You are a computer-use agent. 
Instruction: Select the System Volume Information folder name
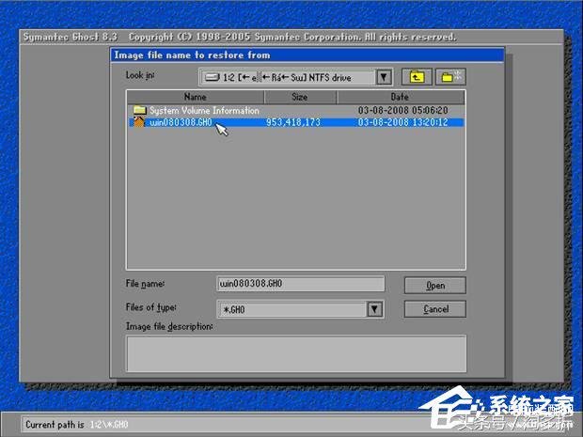204,110
